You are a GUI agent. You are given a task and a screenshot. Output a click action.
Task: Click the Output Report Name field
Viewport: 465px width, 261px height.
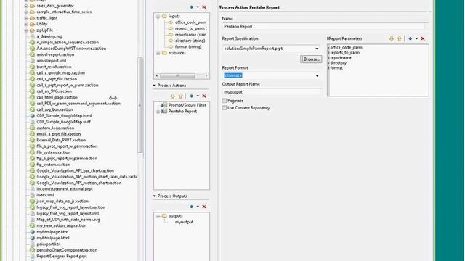(x=272, y=92)
